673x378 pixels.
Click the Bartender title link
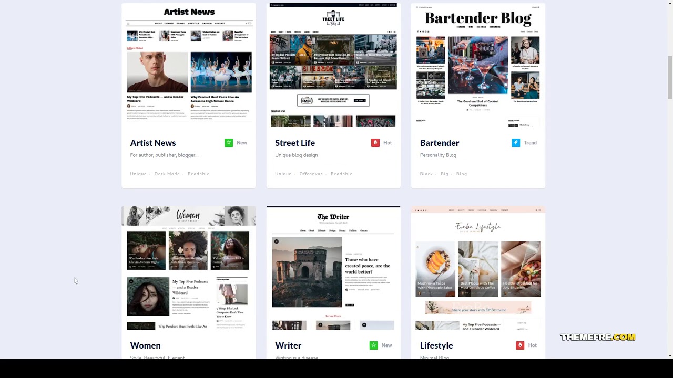pyautogui.click(x=440, y=143)
